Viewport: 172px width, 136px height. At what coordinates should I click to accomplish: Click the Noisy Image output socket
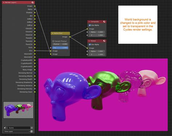pos(35,70)
